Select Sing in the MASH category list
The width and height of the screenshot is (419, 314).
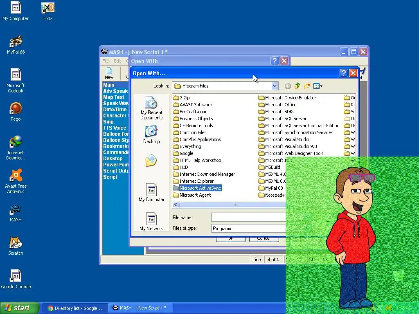pos(108,122)
